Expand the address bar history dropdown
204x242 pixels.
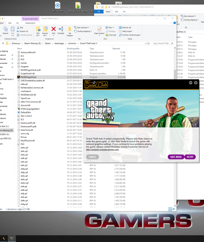pyautogui.click(x=145, y=43)
